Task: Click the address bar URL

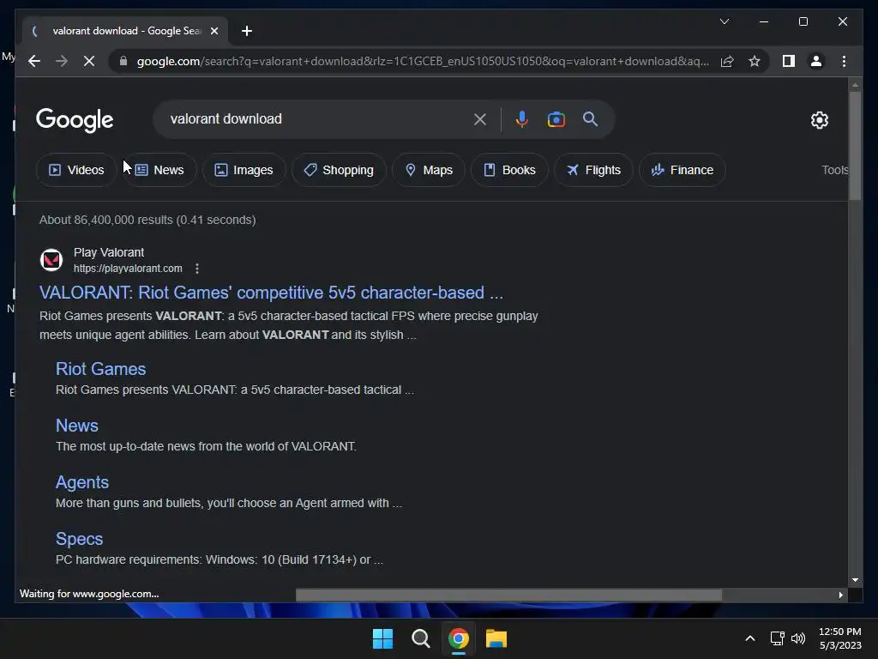Action: point(423,61)
